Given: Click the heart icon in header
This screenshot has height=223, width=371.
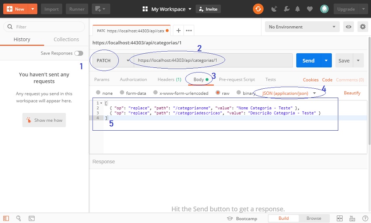Looking at the screenshot, I should pos(310,9).
